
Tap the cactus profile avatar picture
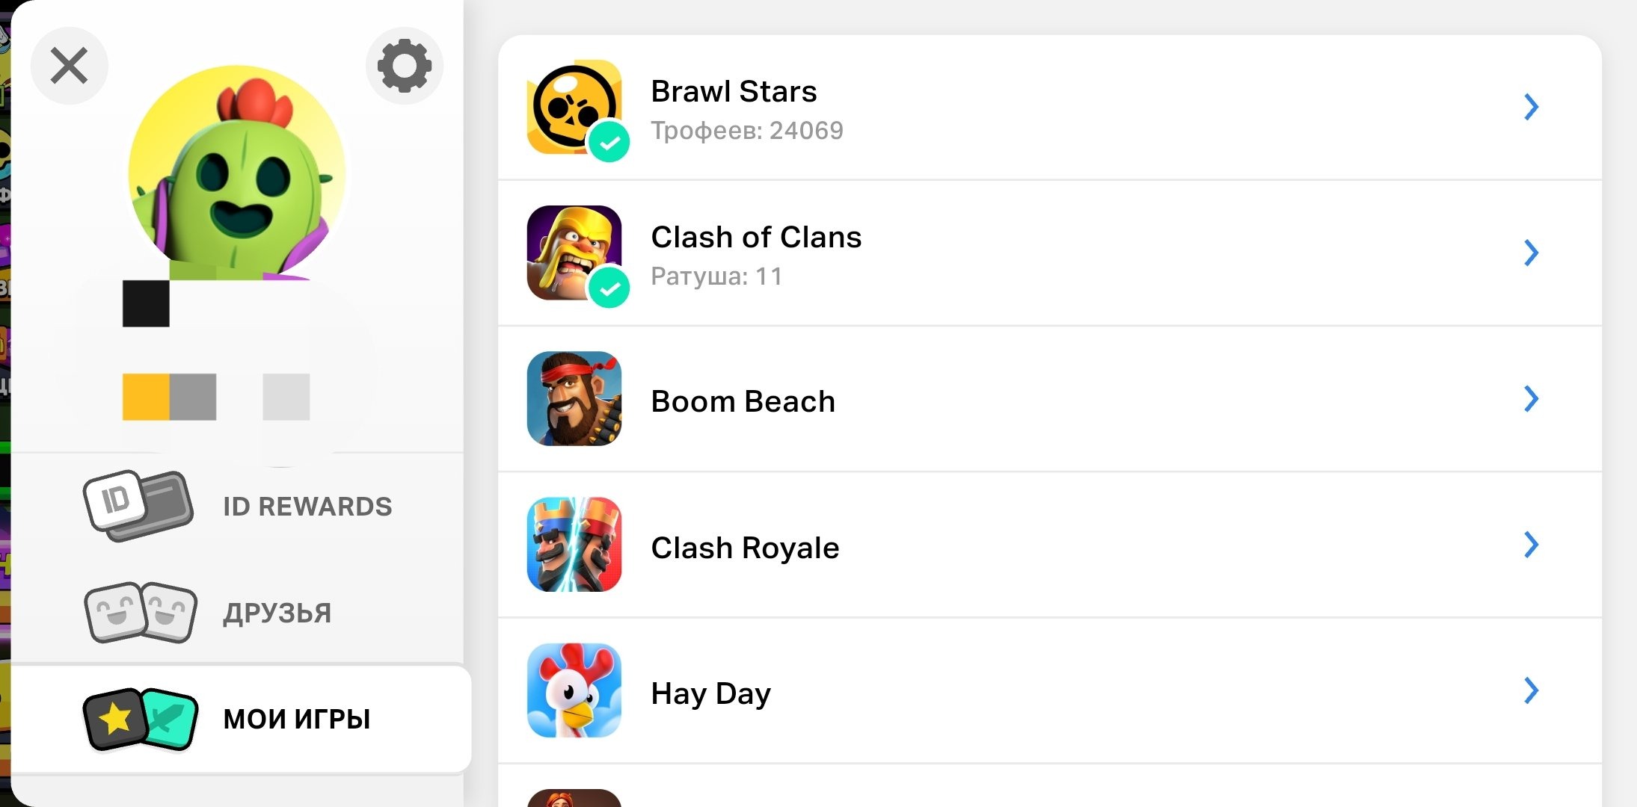click(x=237, y=173)
